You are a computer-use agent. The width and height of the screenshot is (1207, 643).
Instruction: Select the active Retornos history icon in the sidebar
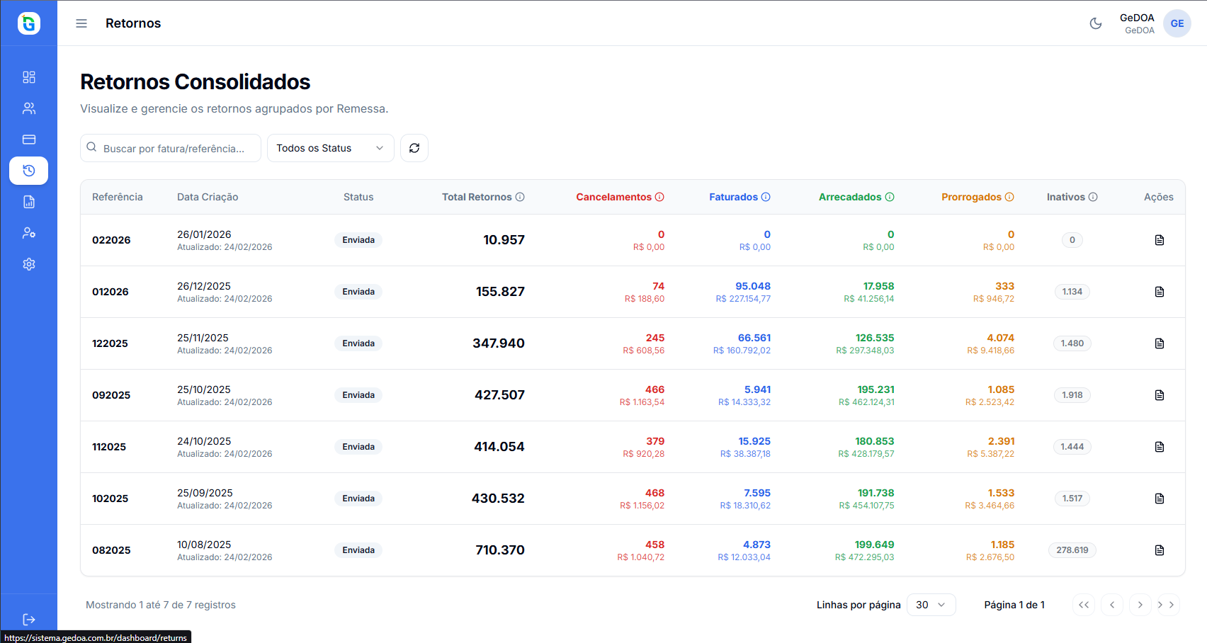click(29, 171)
